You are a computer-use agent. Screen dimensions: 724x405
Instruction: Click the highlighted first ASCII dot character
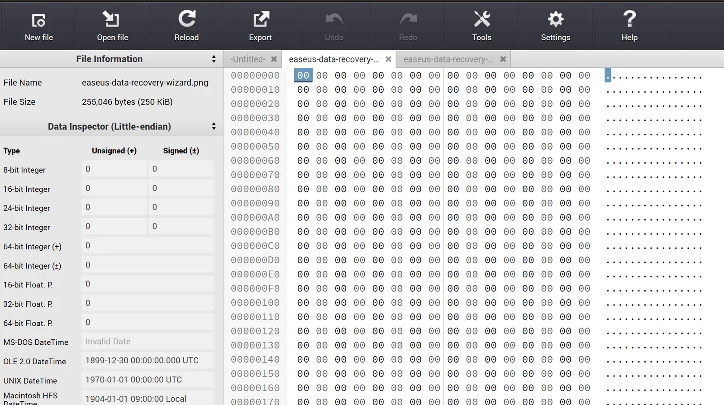coord(608,76)
